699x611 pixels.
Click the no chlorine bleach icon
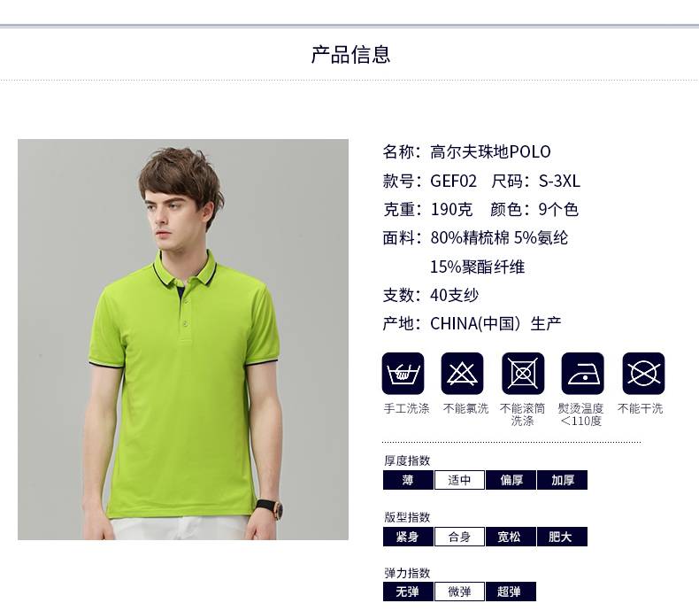click(x=462, y=374)
